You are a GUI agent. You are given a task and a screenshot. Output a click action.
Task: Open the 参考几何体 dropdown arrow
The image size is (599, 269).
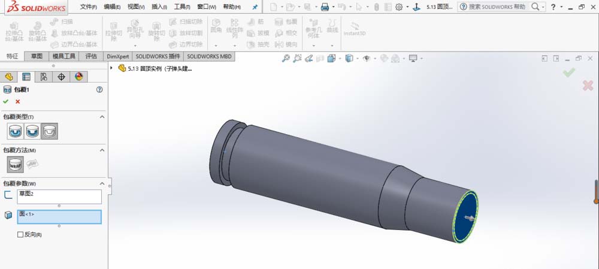pos(314,46)
